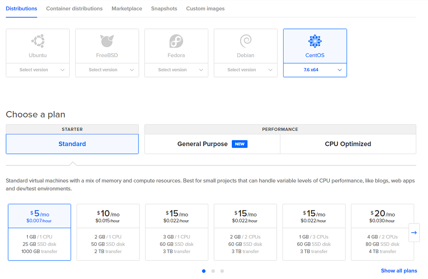Image resolution: width=428 pixels, height=279 pixels.
Task: Click the NEW badge next to General Purpose
Action: [x=240, y=144]
